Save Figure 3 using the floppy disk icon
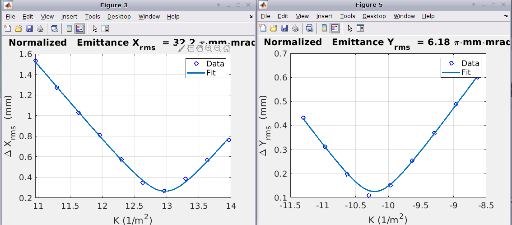This screenshot has height=225, width=512. (29, 28)
